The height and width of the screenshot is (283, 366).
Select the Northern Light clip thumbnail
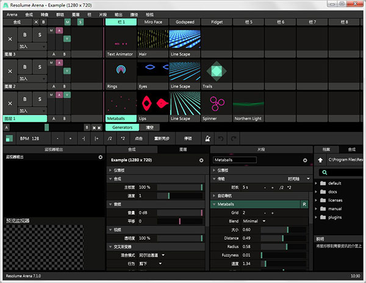click(x=249, y=104)
